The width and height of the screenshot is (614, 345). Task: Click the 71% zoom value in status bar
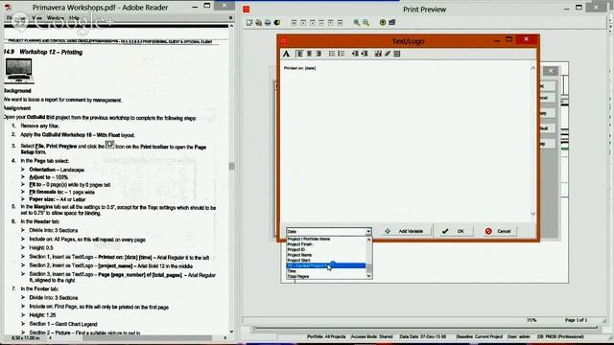[531, 320]
